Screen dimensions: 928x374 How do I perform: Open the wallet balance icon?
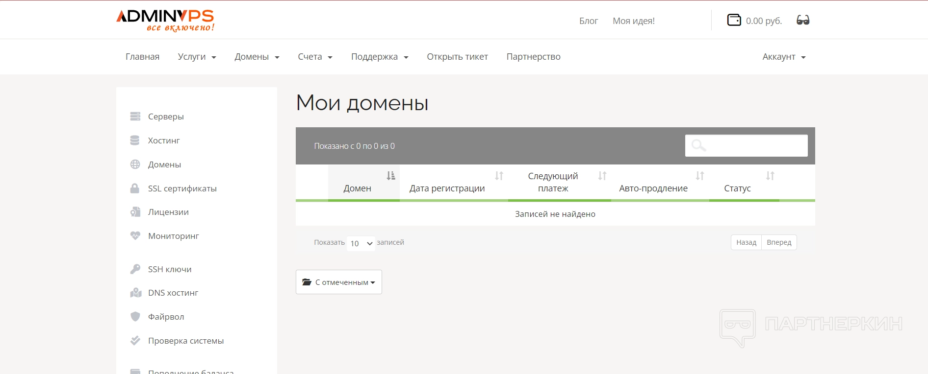click(x=734, y=20)
